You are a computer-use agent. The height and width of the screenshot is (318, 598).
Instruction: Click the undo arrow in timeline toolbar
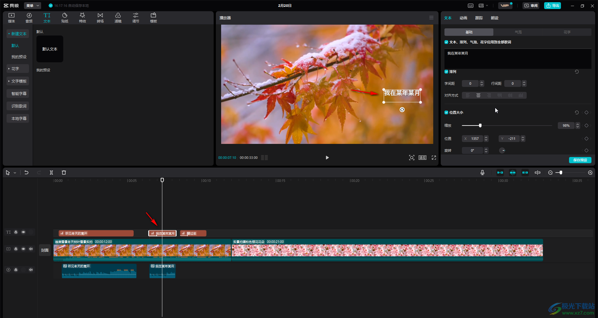[26, 173]
